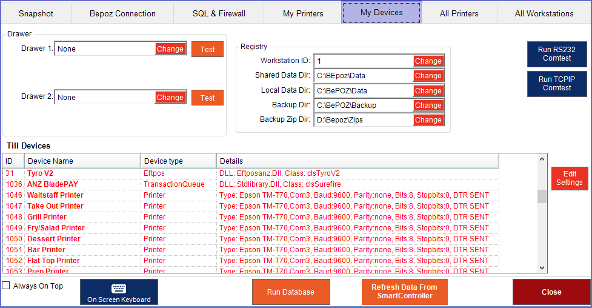The width and height of the screenshot is (592, 308).
Task: Click the Shared Data Dir field
Action: [x=363, y=76]
